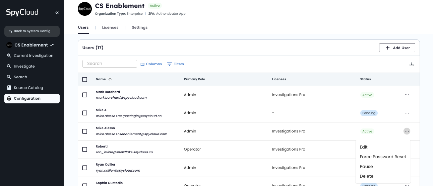This screenshot has width=433, height=186.
Task: Choose Pause from the context menu
Action: click(383, 166)
